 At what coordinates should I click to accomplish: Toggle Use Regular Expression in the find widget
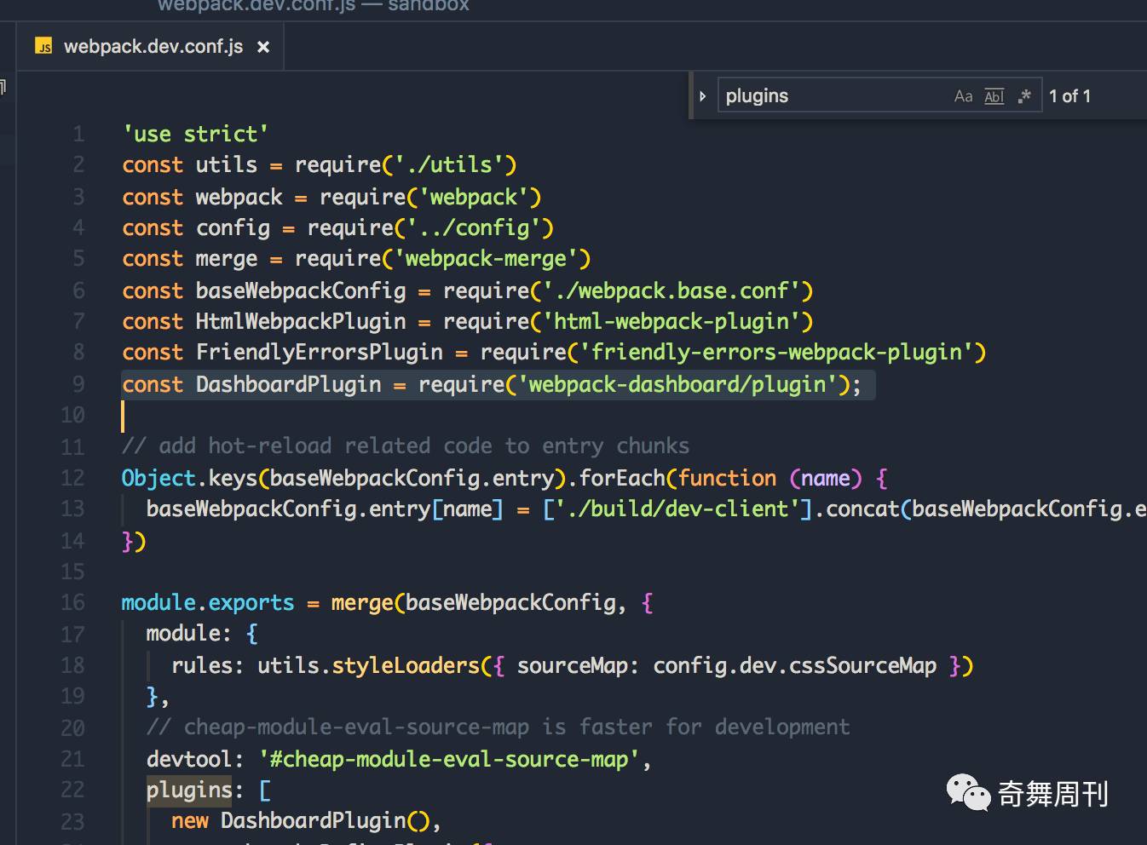pos(1024,96)
